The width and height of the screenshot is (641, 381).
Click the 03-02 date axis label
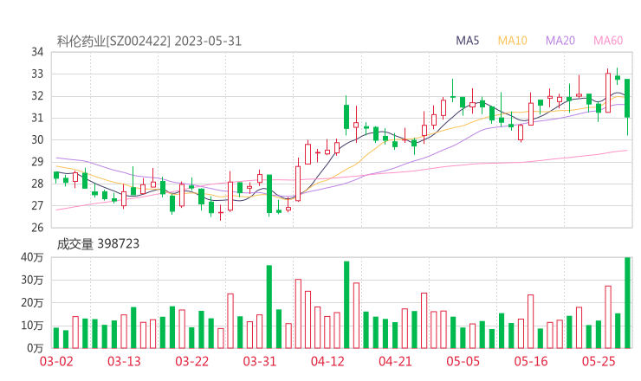56,361
